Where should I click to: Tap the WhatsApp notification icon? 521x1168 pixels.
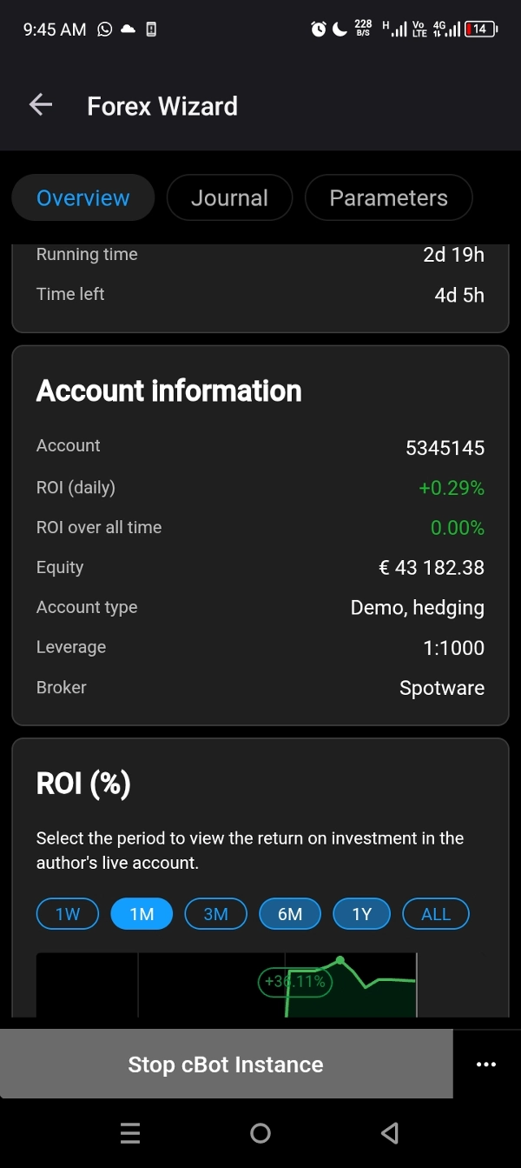[104, 29]
